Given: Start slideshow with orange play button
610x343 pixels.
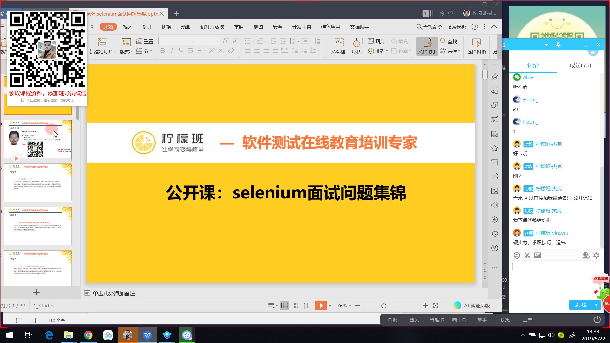Looking at the screenshot, I should pyautogui.click(x=321, y=306).
